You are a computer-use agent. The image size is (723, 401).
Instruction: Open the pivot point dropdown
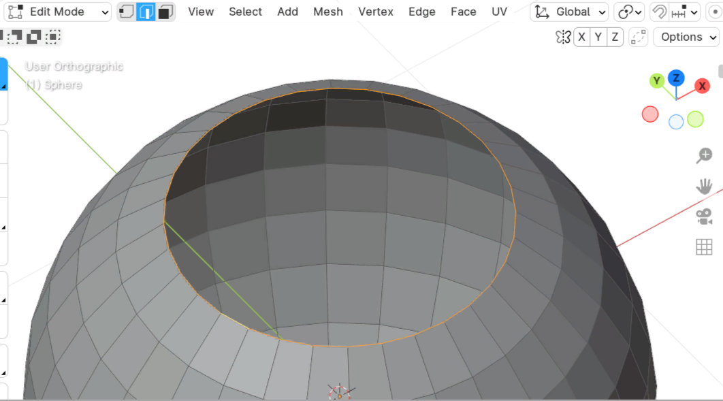630,12
